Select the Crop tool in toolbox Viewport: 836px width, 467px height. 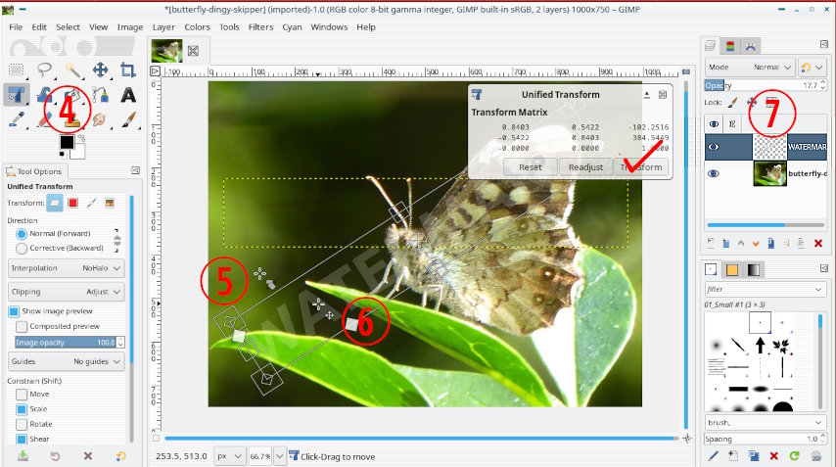128,70
